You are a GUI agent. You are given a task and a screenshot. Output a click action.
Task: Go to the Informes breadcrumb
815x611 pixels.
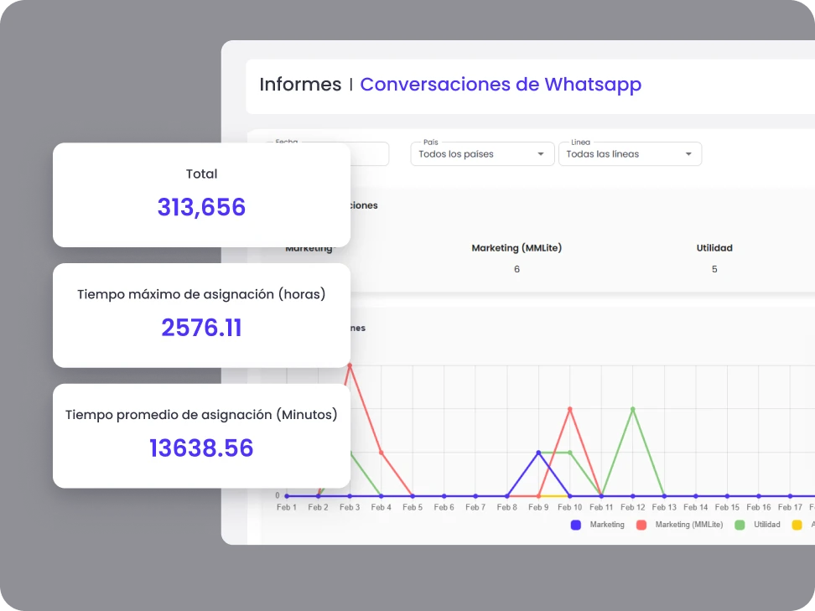300,85
